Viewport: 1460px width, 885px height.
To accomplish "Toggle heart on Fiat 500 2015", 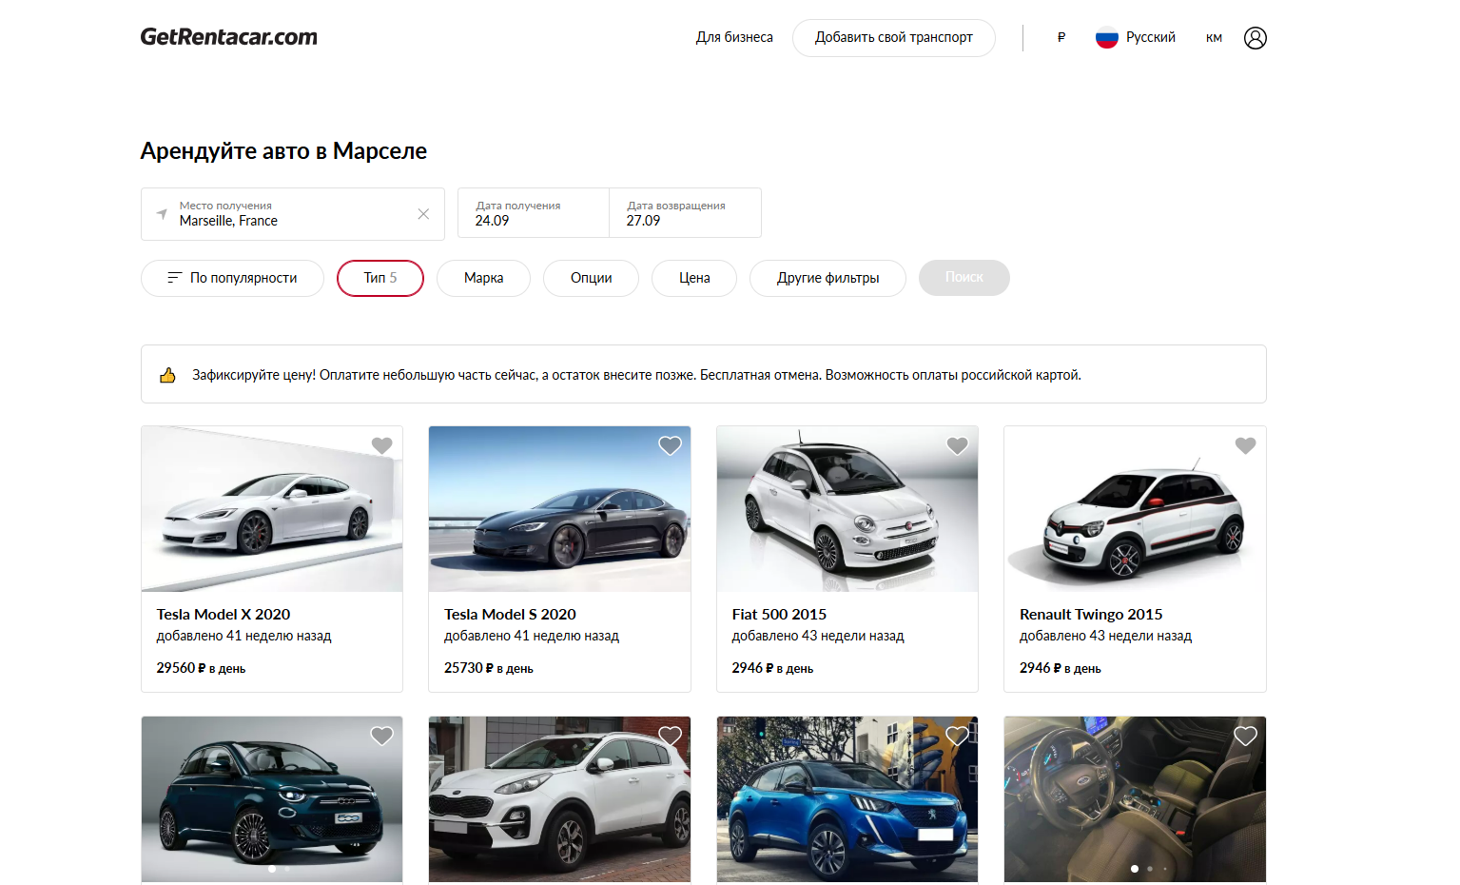I will (957, 445).
